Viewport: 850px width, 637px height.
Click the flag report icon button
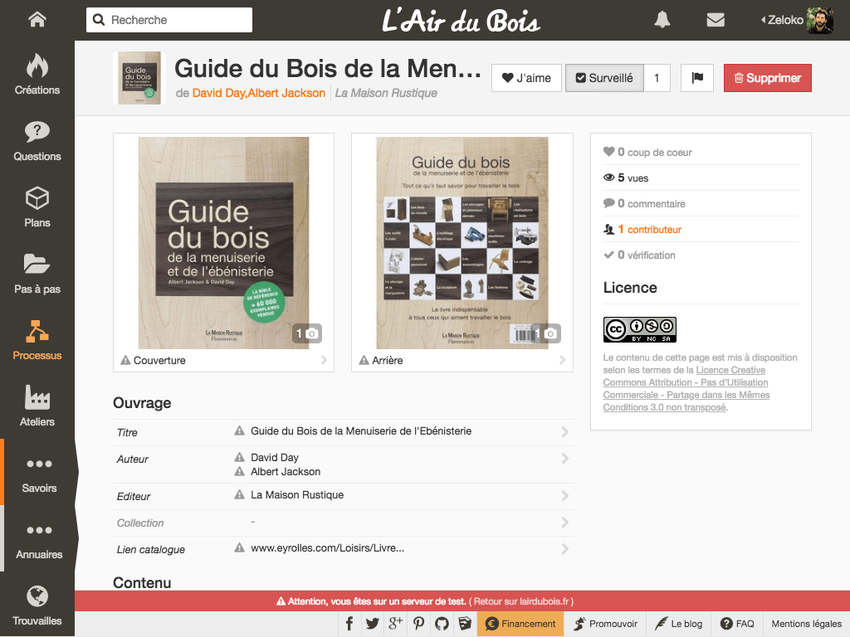click(697, 78)
